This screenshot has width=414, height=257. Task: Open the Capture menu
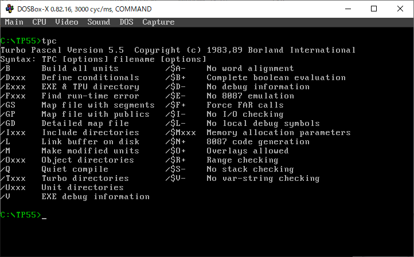158,22
